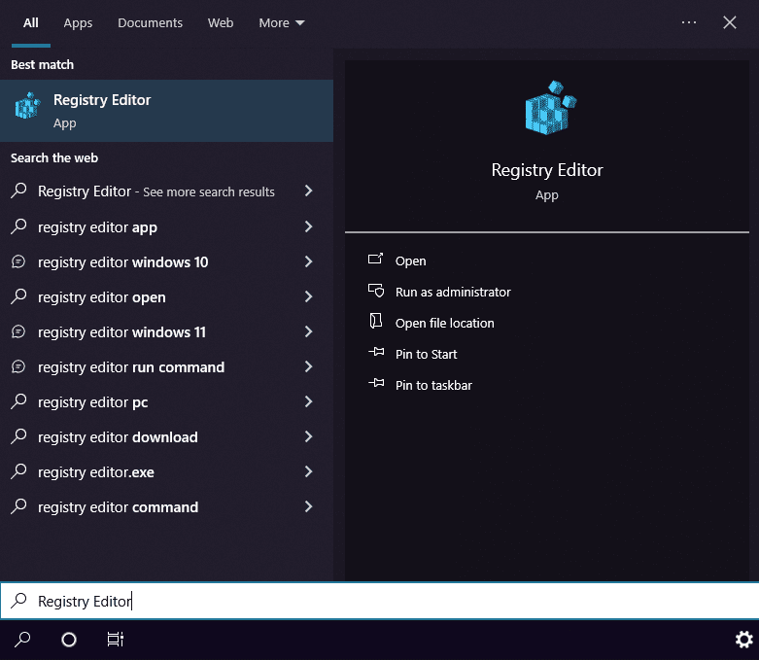Click chat icon beside 'registry editor run command'
Screen dimensions: 759x660
tap(18, 366)
